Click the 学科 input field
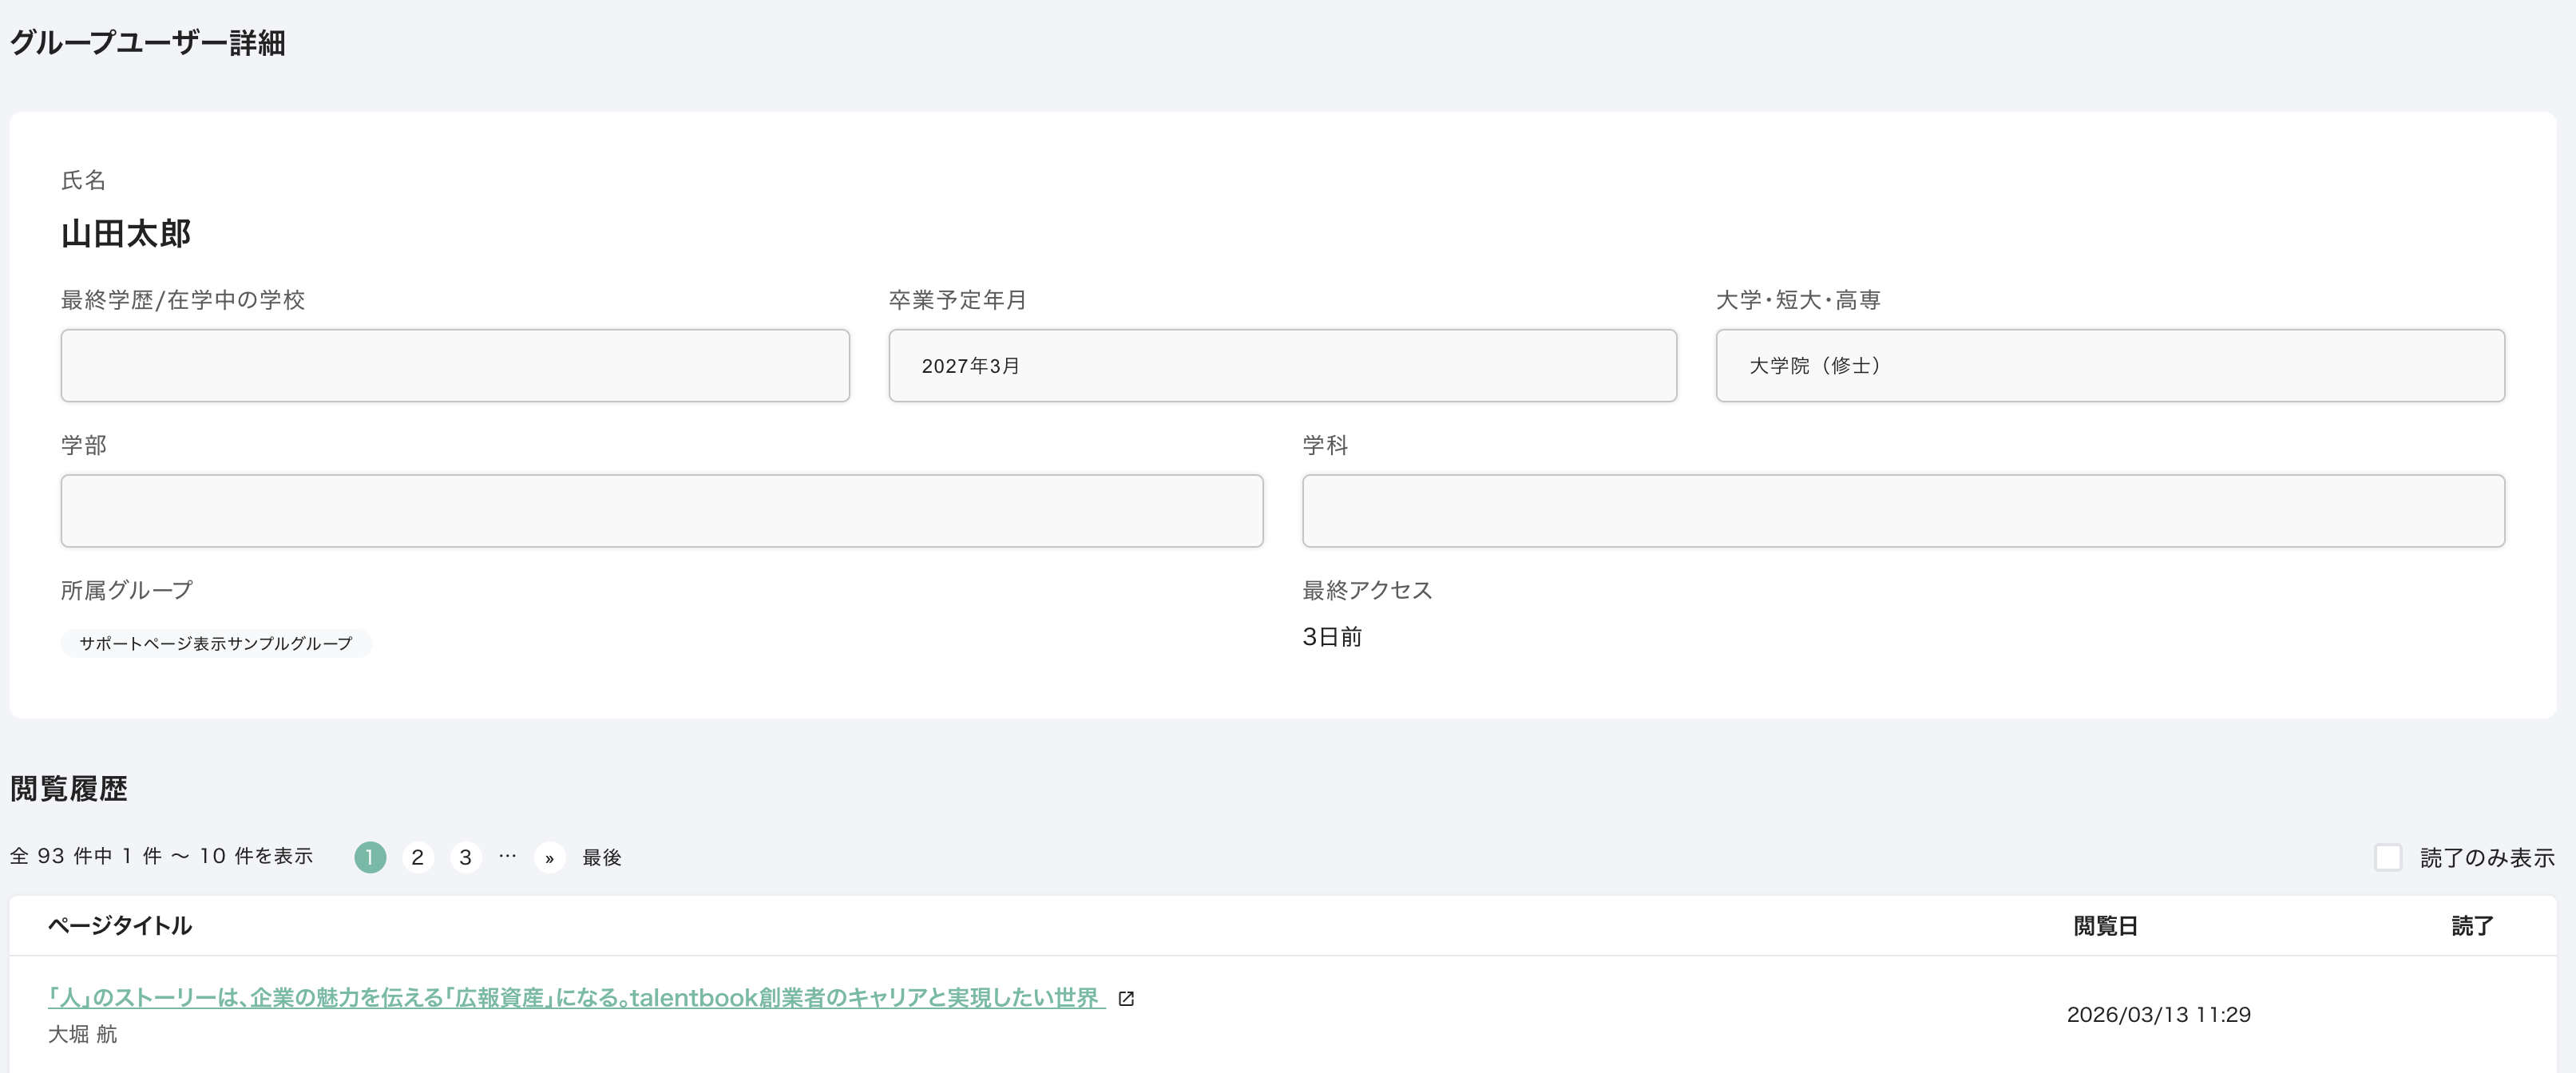2576x1073 pixels. pyautogui.click(x=1903, y=510)
